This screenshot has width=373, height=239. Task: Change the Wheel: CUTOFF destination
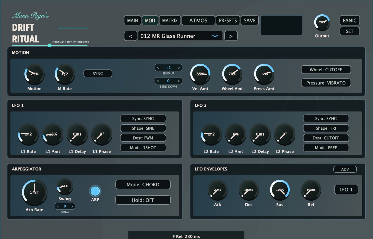pos(326,70)
